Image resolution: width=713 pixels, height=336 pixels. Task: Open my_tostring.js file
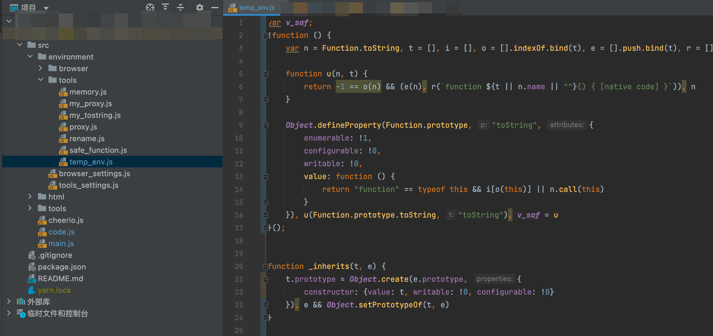click(95, 115)
